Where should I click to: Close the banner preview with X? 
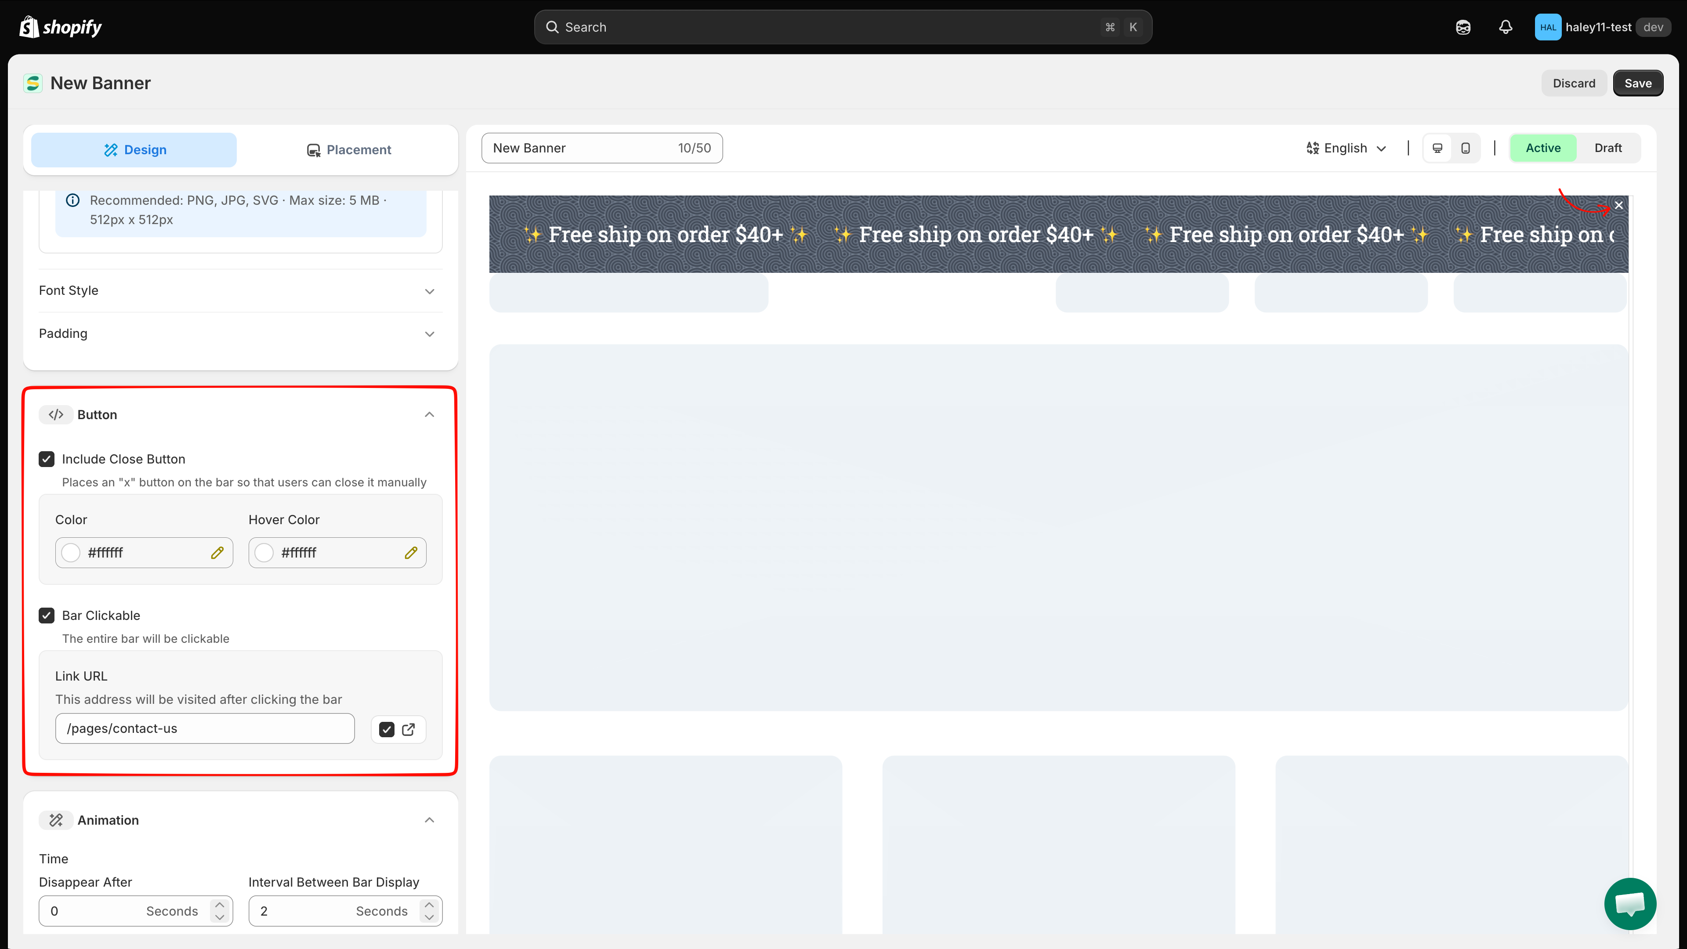click(1619, 205)
